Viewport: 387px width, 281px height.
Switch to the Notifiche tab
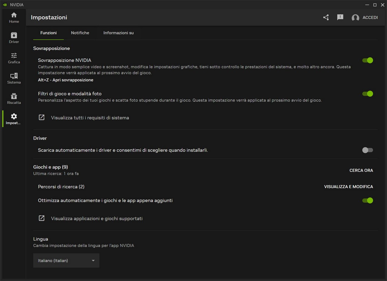click(x=80, y=33)
